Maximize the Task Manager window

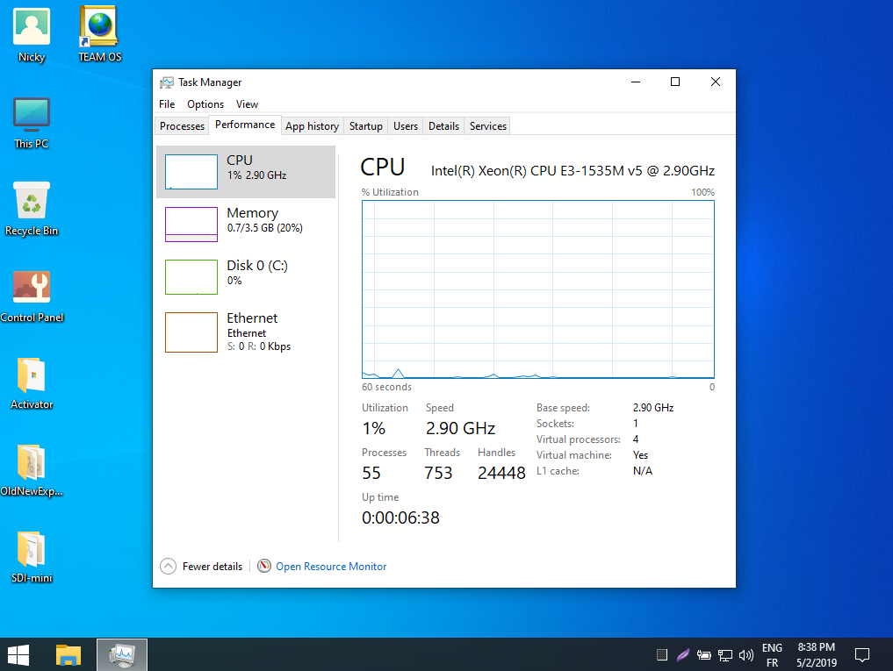675,82
